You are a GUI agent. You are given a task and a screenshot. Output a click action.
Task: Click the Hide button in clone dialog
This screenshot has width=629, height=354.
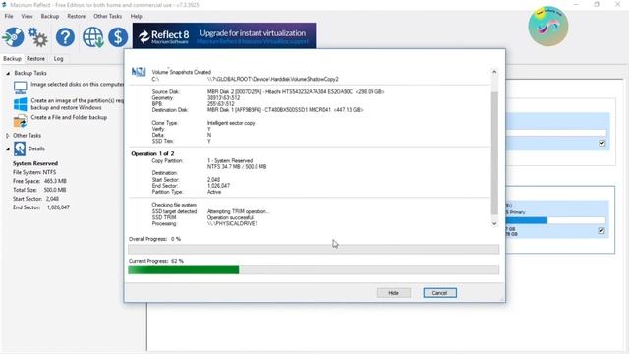393,293
